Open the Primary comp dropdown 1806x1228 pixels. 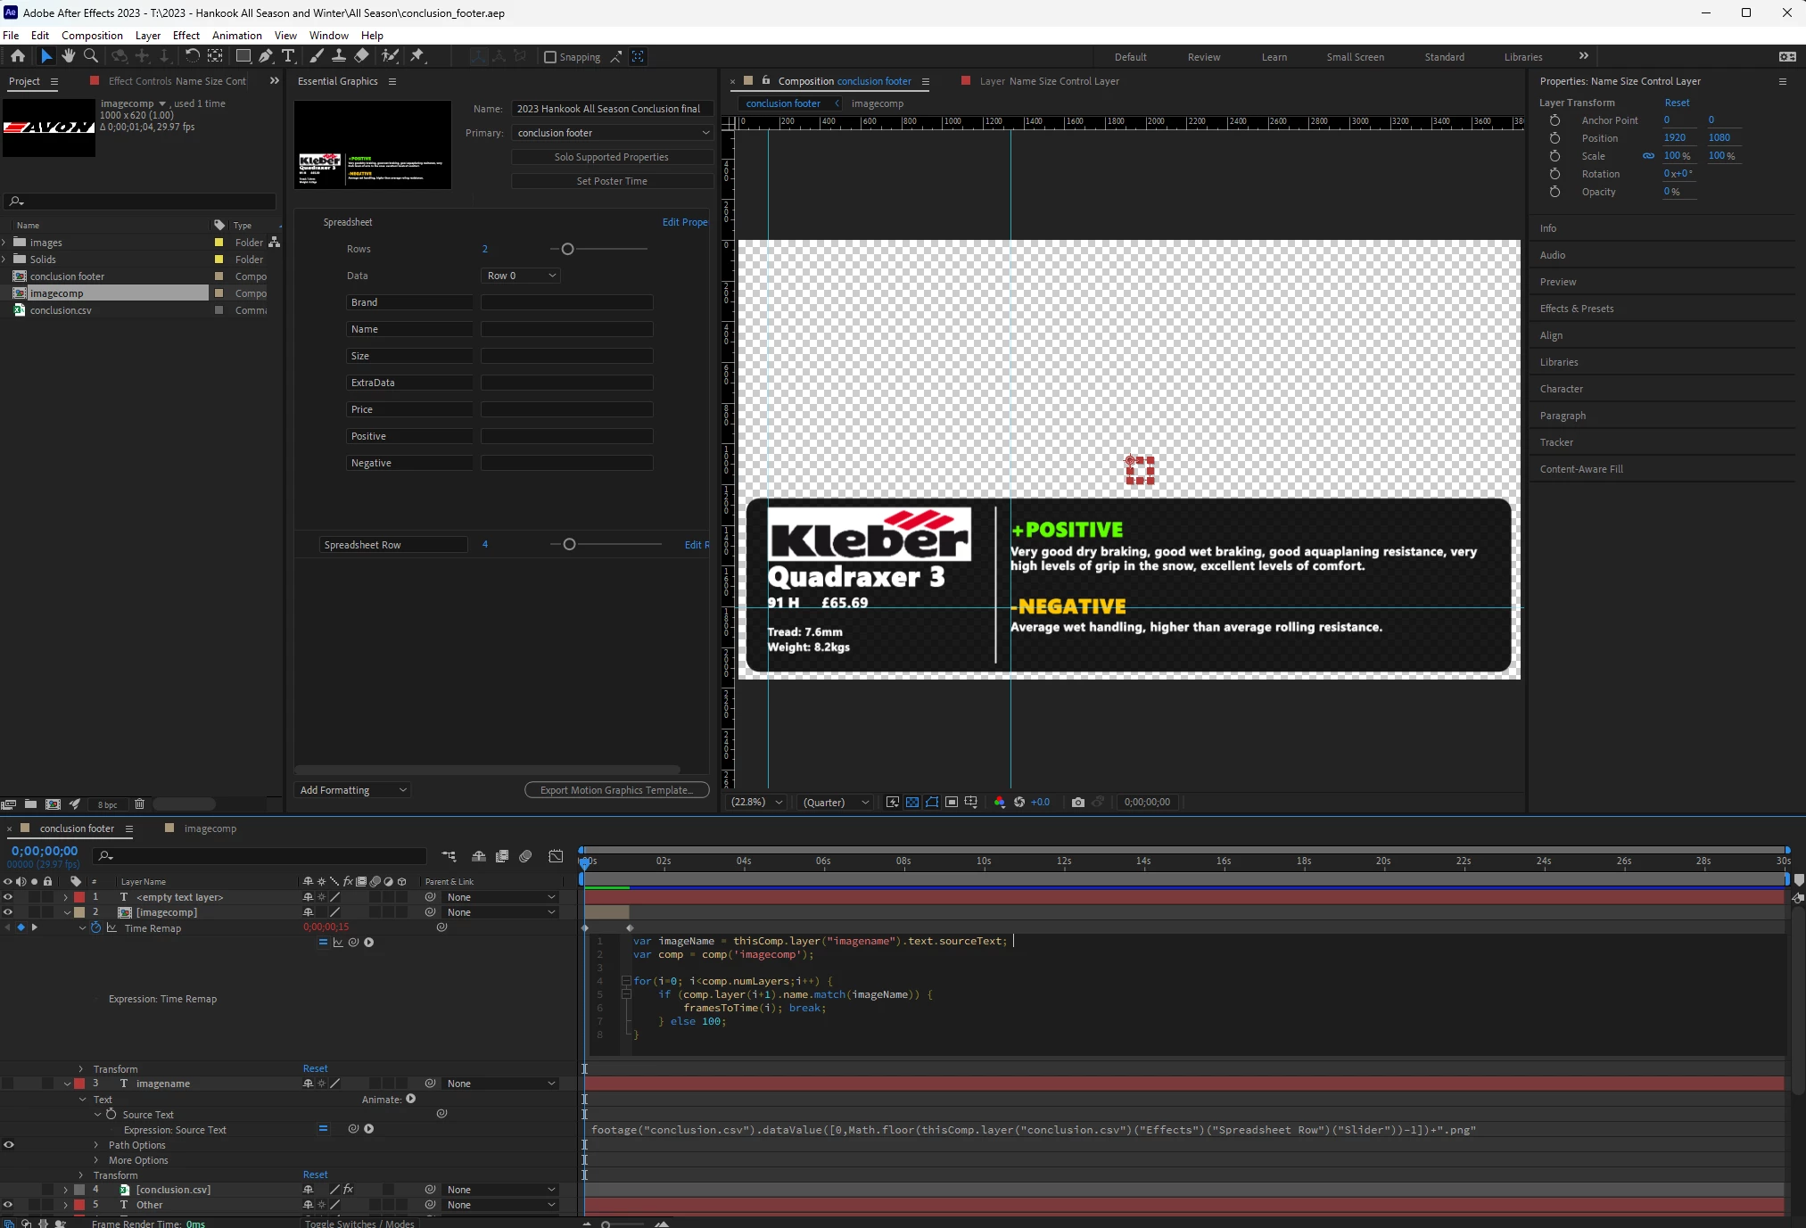point(613,133)
